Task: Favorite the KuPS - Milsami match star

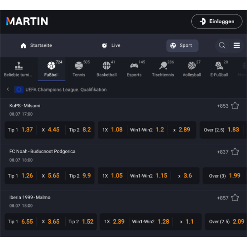Action: tap(235, 106)
